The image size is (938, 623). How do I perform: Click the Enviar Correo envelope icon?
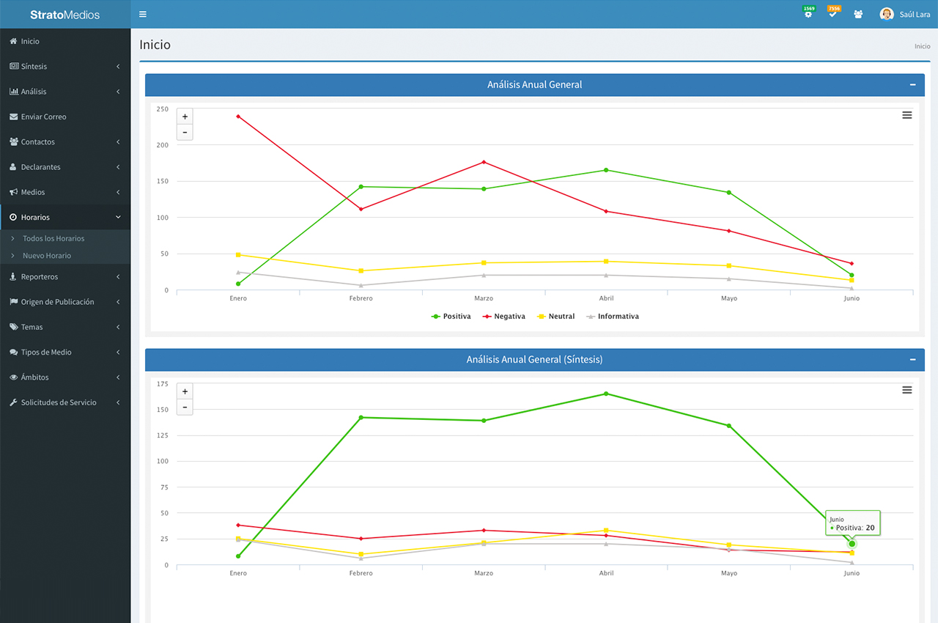(14, 117)
